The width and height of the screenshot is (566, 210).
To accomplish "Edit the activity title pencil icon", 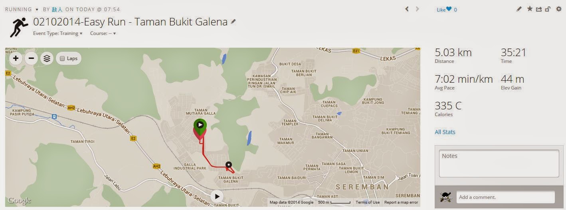I will pos(234,22).
